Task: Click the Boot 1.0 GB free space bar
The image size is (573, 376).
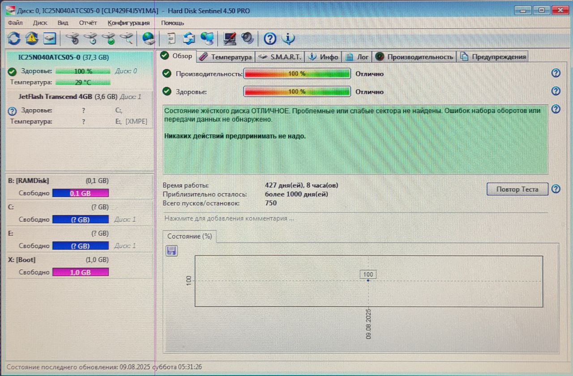Action: pos(81,272)
